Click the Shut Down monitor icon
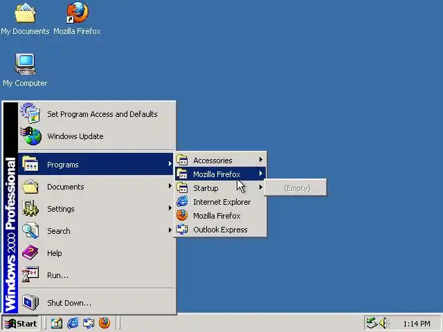Screen dimensions: 443x332 30,302
